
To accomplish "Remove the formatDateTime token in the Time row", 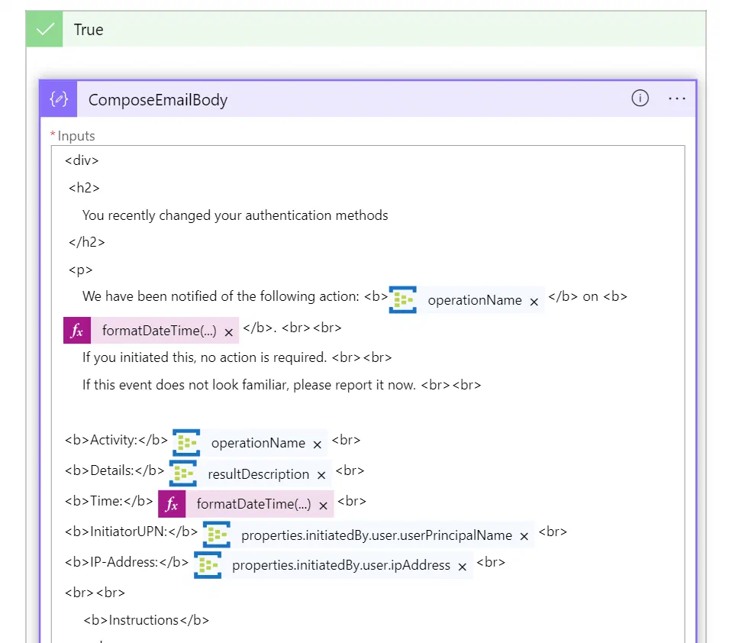I will pyautogui.click(x=324, y=506).
